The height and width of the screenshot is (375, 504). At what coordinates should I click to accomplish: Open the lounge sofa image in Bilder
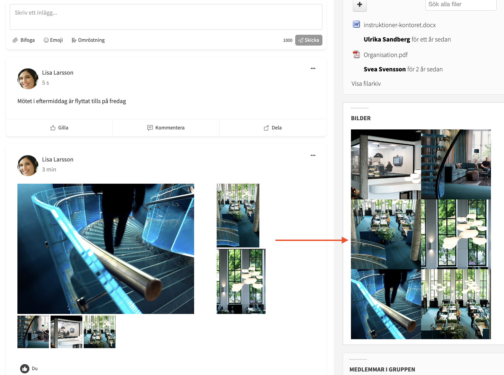(x=456, y=164)
